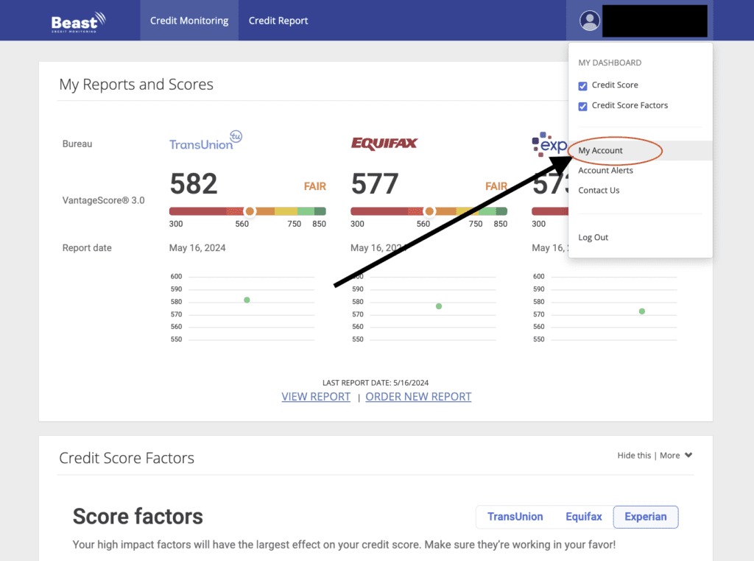This screenshot has width=754, height=561.
Task: Click ORDER NEW REPORT
Action: tap(418, 396)
